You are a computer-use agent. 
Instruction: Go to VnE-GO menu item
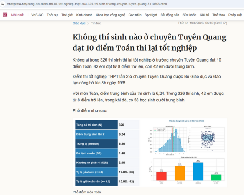[37, 15]
